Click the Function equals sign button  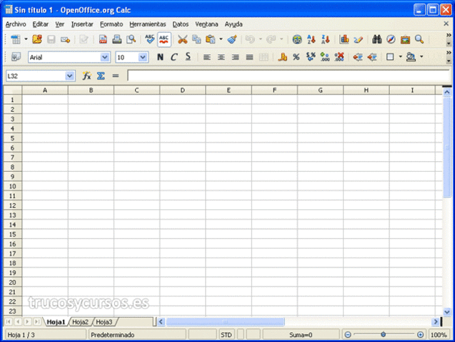116,76
